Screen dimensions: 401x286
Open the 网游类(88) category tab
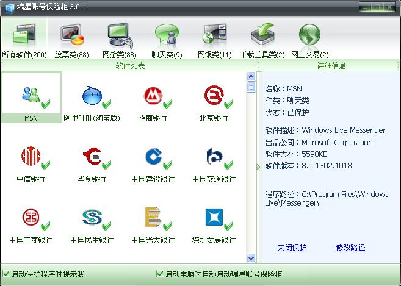[120, 40]
